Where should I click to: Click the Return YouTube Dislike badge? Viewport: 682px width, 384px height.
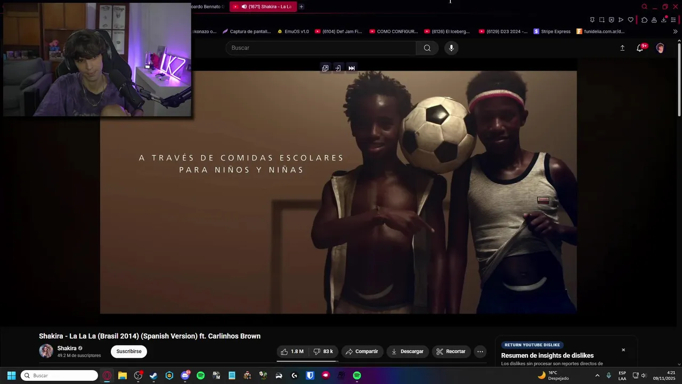tap(532, 345)
